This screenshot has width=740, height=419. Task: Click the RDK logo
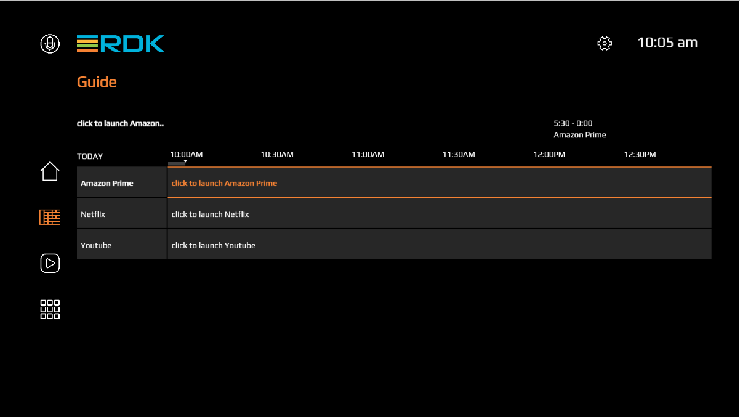pos(121,43)
